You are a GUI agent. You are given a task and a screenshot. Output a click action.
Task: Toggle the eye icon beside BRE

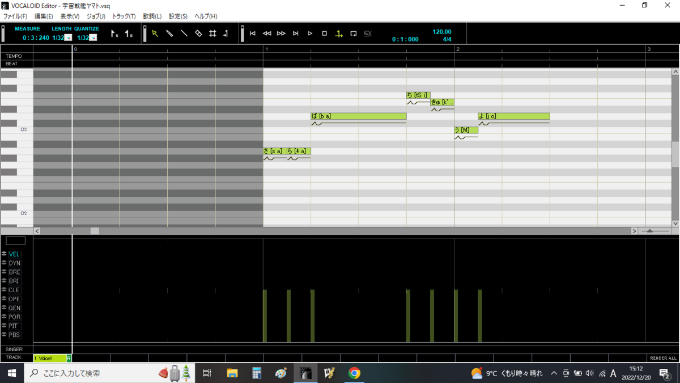[4, 272]
